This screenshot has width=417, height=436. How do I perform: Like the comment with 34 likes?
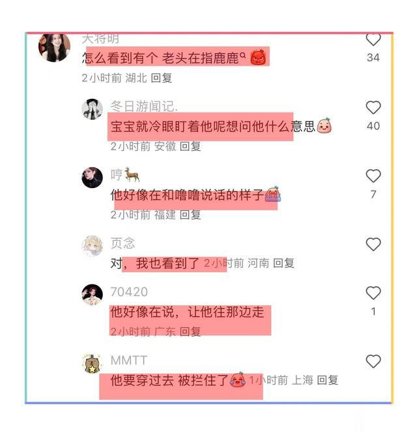[x=373, y=39]
